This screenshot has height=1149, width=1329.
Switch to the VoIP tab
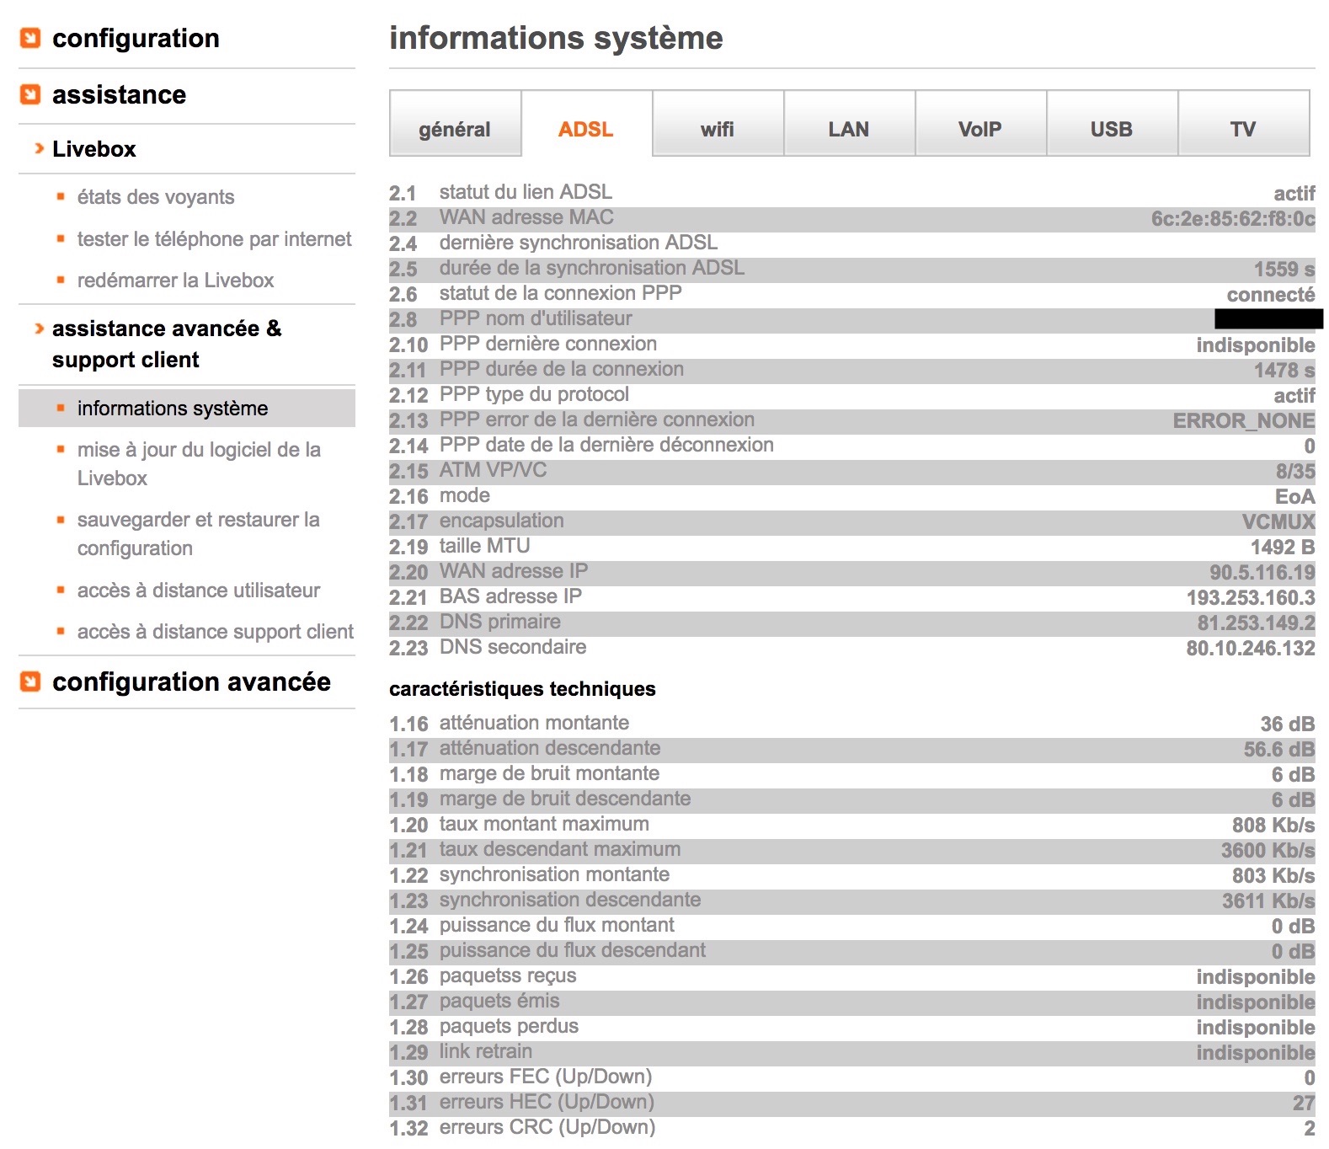(x=980, y=129)
